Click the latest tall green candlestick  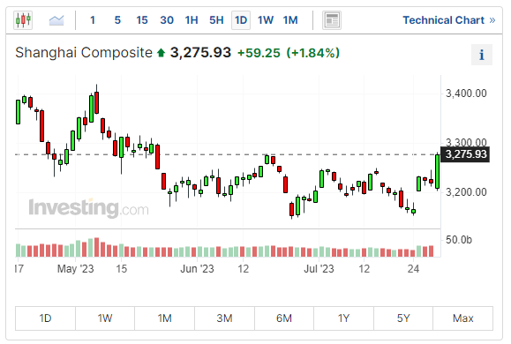[438, 171]
